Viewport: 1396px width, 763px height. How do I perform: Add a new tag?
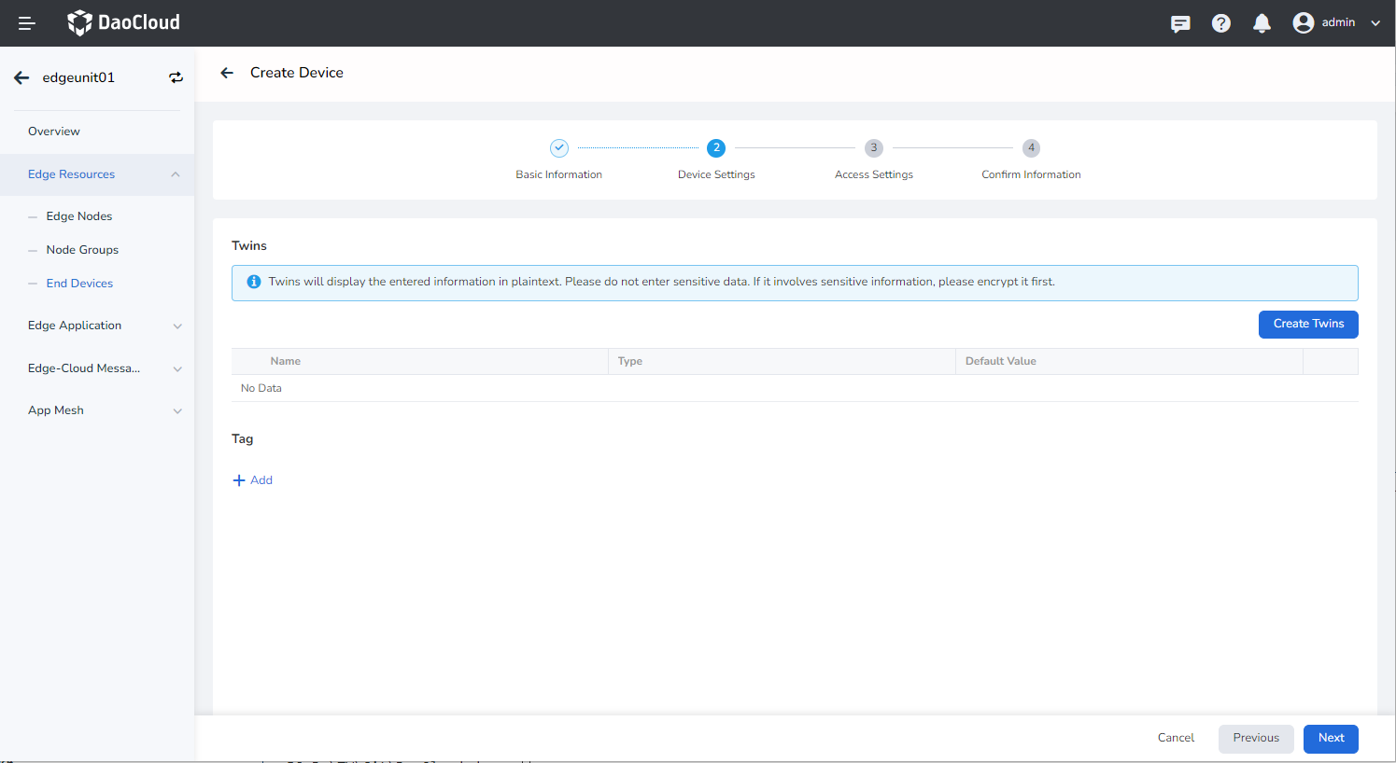pos(253,480)
